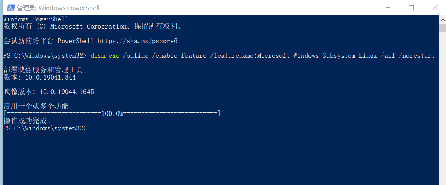Click the /enable-feature parameter
This screenshot has width=446, height=185.
click(x=181, y=56)
